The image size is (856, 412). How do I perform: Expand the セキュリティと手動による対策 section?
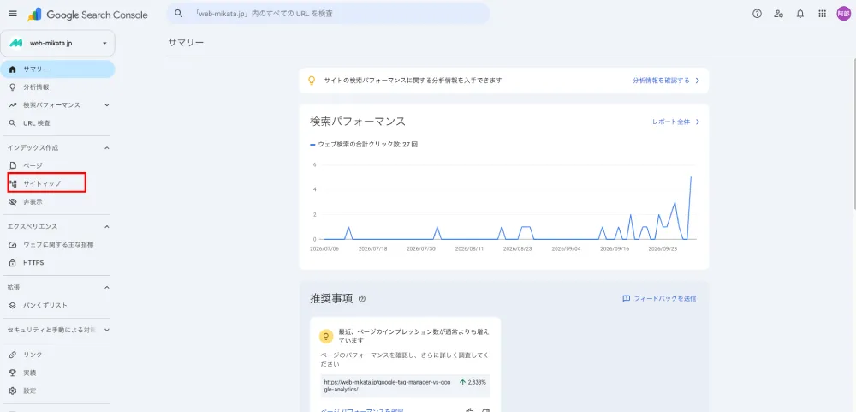[x=106, y=330]
